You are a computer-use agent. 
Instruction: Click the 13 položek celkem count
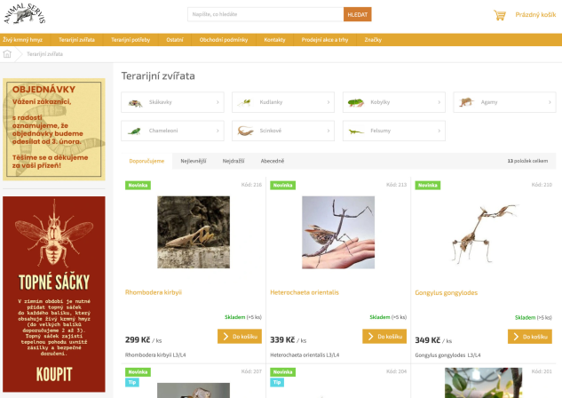[x=527, y=161]
